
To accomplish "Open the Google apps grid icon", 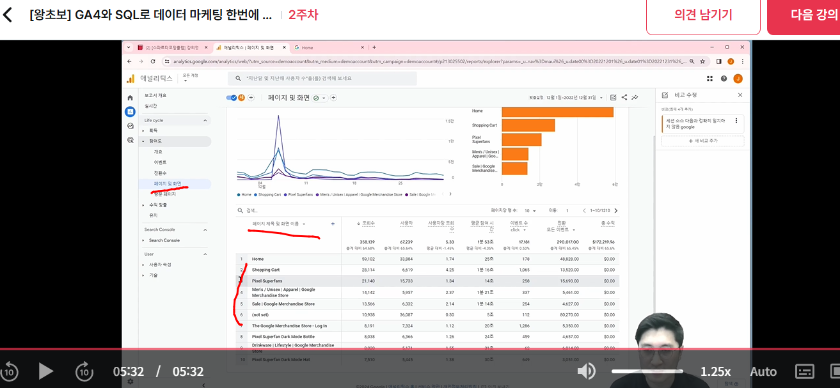I will tap(709, 79).
